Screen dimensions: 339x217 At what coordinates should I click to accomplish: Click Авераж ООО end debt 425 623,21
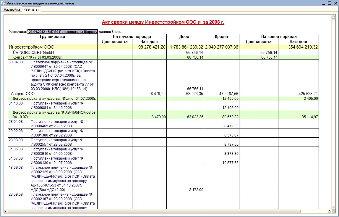pyautogui.click(x=308, y=94)
